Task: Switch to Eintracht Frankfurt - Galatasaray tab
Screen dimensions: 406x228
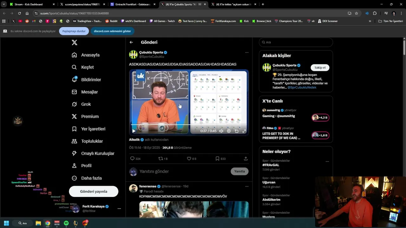Action: 133,4
